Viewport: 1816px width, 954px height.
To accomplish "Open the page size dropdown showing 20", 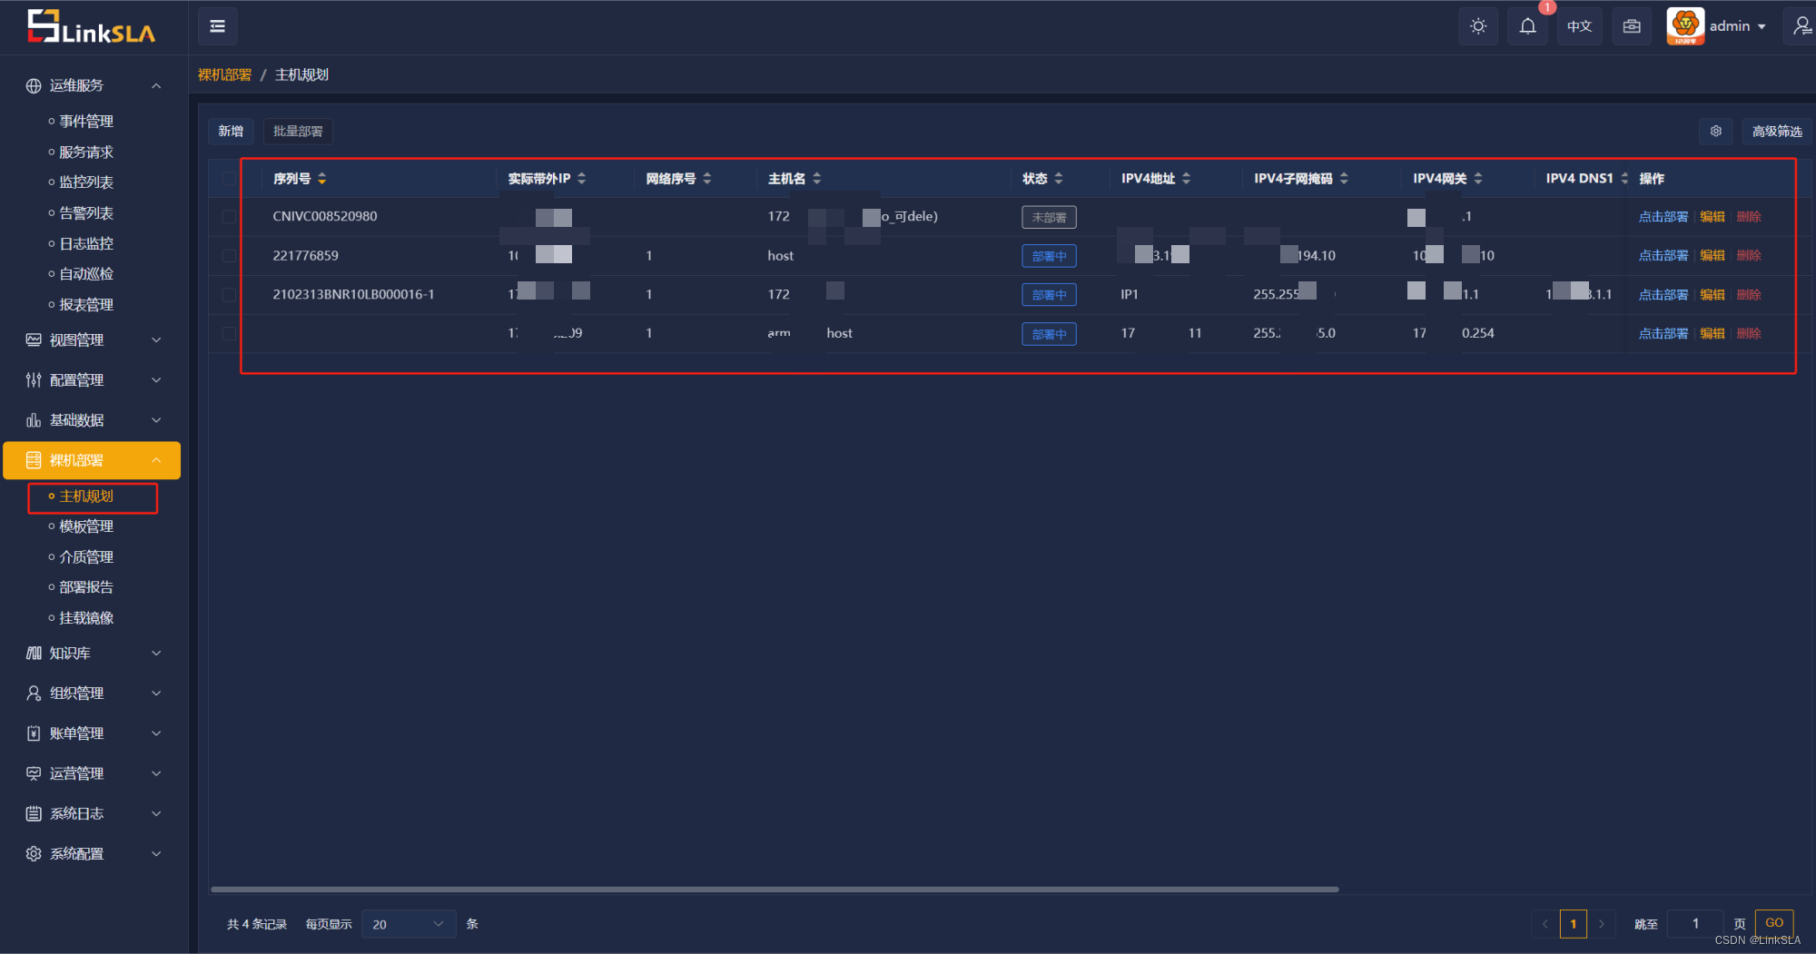I will pos(409,924).
